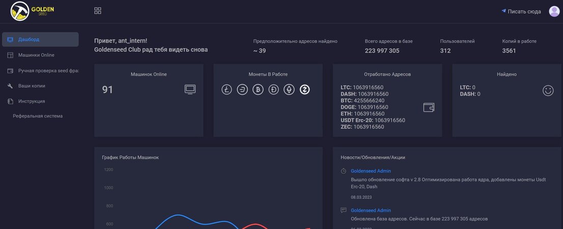
Task: Open the Goldenseed Admin link above 'Обновлена база адресов'
Action: point(371,210)
